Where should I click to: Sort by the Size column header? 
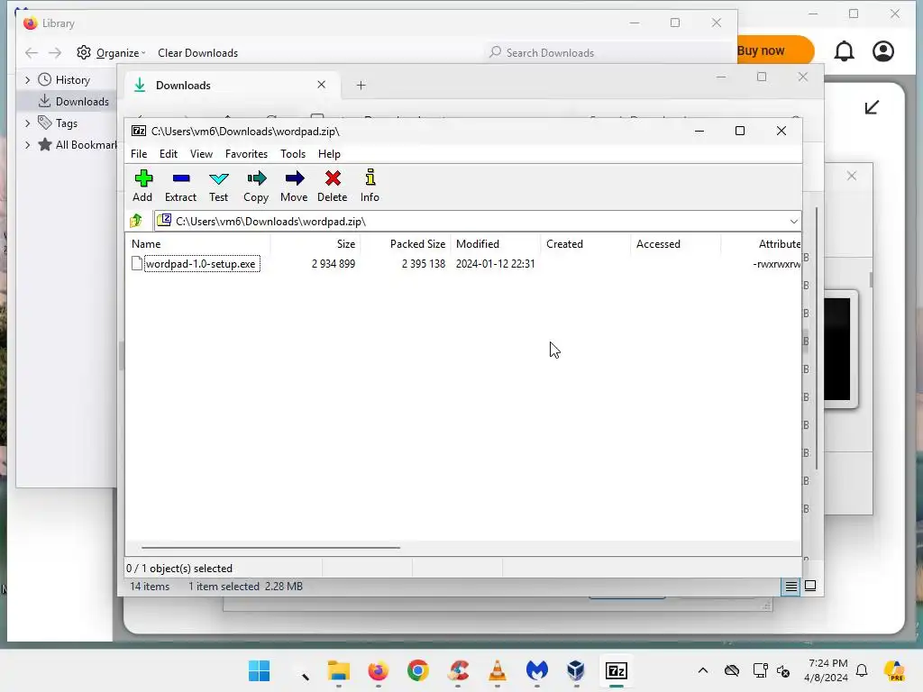pyautogui.click(x=315, y=243)
